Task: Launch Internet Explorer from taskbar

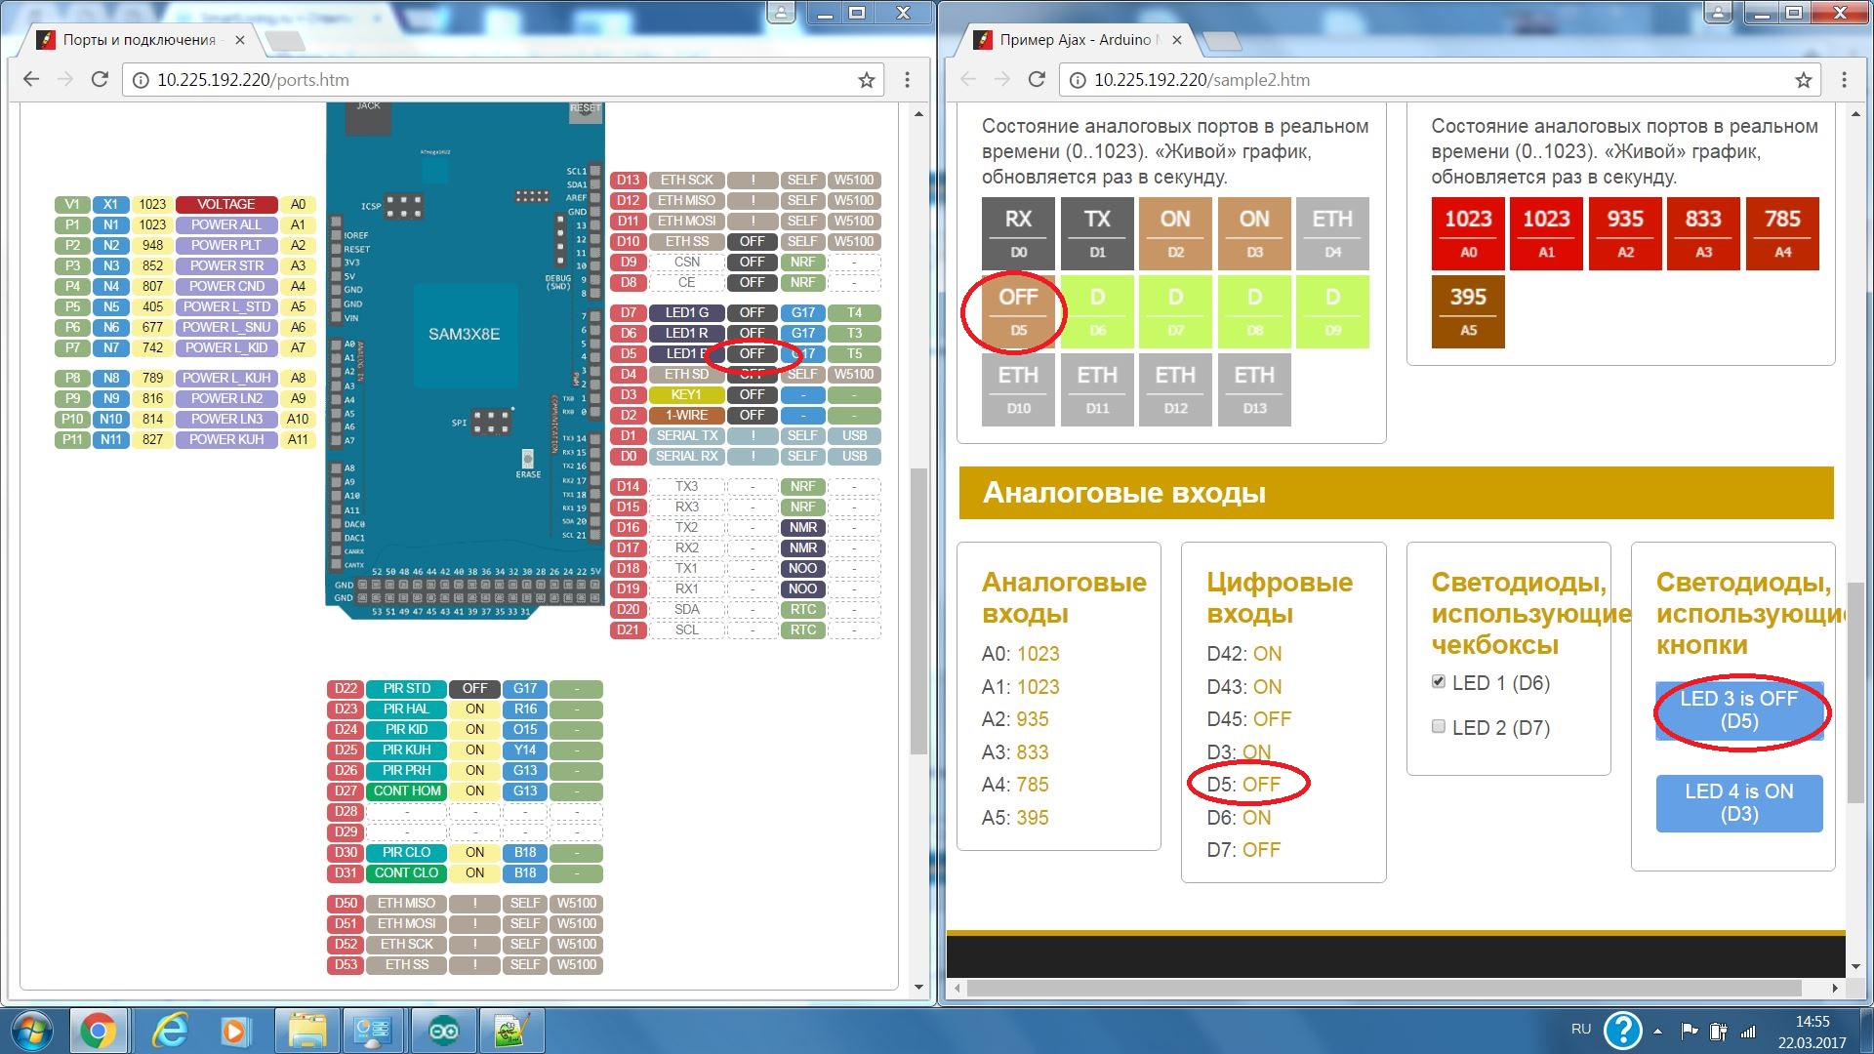Action: click(x=170, y=1031)
